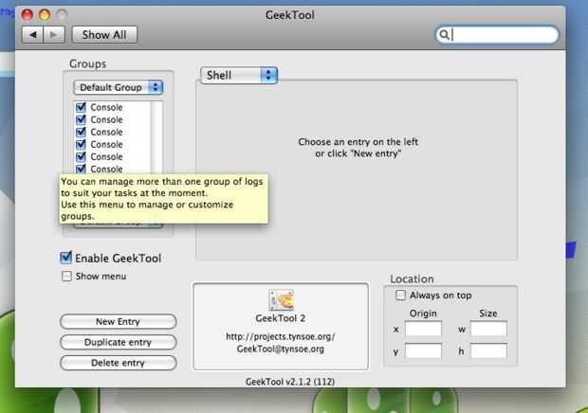Viewport: 588px width, 413px height.
Task: Open the partially hidden group menu below tooltip
Action: click(x=119, y=225)
